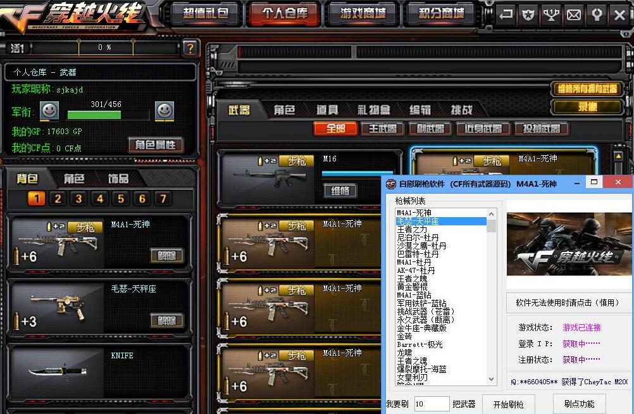Switch to the 武器 warehouse tab
634x414 pixels.
[239, 110]
